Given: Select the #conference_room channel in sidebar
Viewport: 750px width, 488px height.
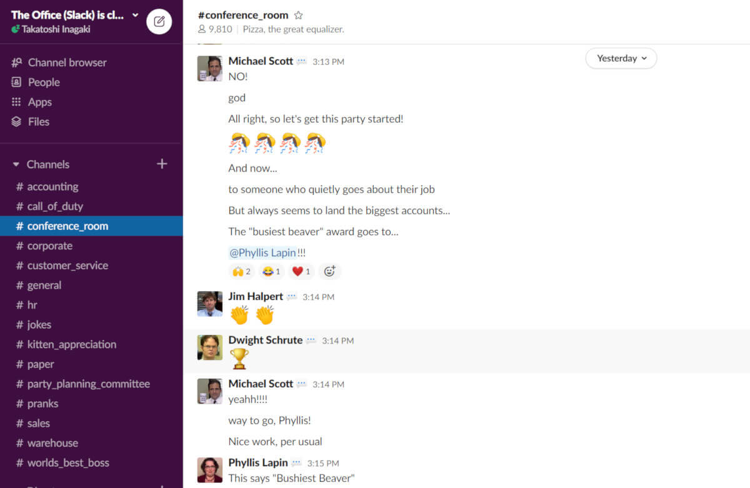Looking at the screenshot, I should [x=91, y=226].
